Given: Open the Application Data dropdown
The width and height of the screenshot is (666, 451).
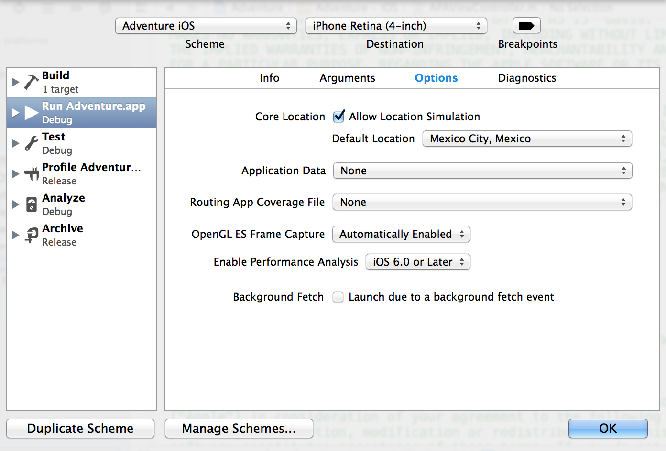Looking at the screenshot, I should [x=483, y=171].
